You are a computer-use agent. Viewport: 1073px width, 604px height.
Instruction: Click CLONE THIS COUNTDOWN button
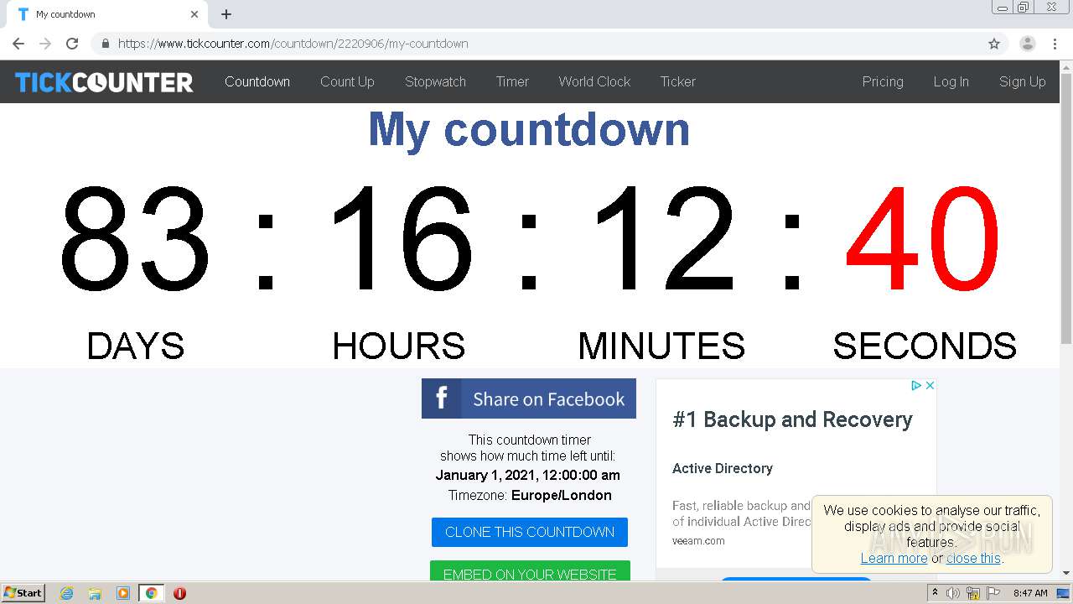(x=530, y=532)
